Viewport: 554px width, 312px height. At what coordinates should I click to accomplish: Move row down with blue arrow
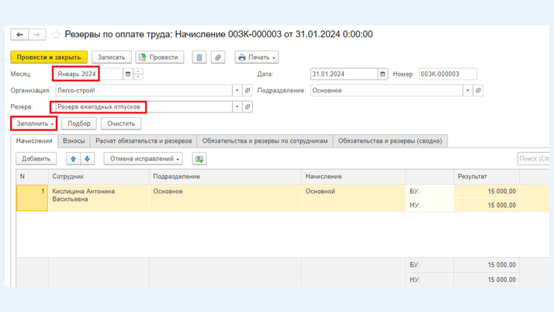pos(88,158)
